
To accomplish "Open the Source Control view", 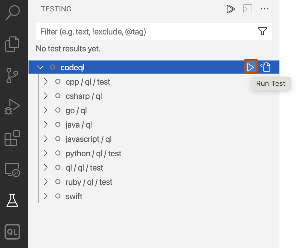I will [12, 76].
